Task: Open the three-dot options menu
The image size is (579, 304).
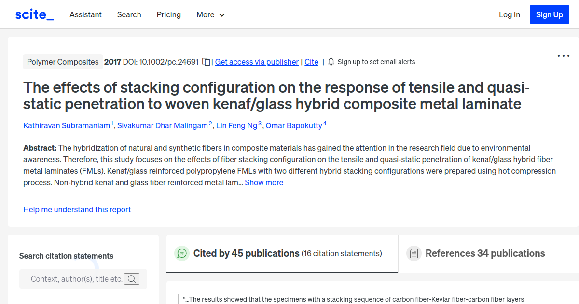Action: (x=563, y=56)
